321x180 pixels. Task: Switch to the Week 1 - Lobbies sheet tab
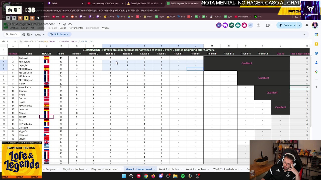pyautogui.click(x=169, y=169)
